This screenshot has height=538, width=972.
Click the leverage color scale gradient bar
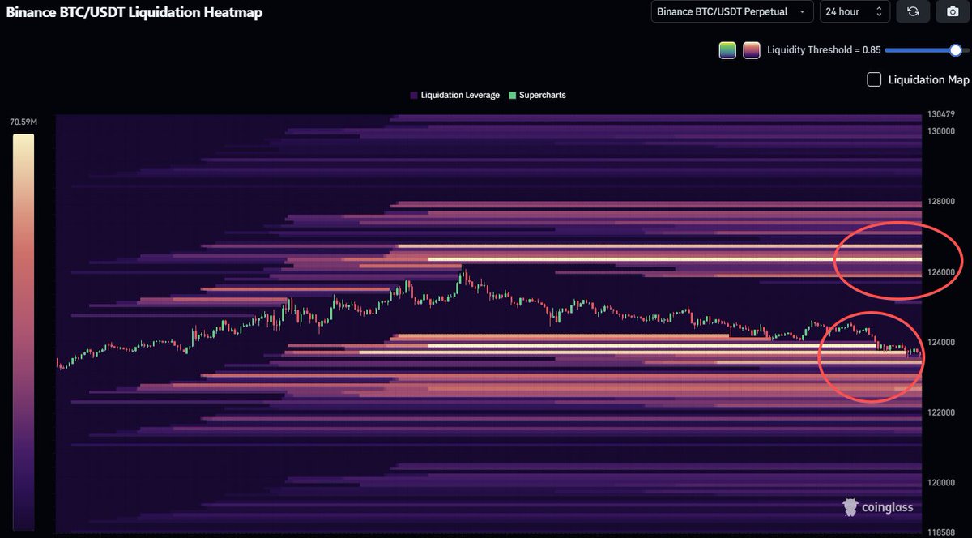coord(23,332)
